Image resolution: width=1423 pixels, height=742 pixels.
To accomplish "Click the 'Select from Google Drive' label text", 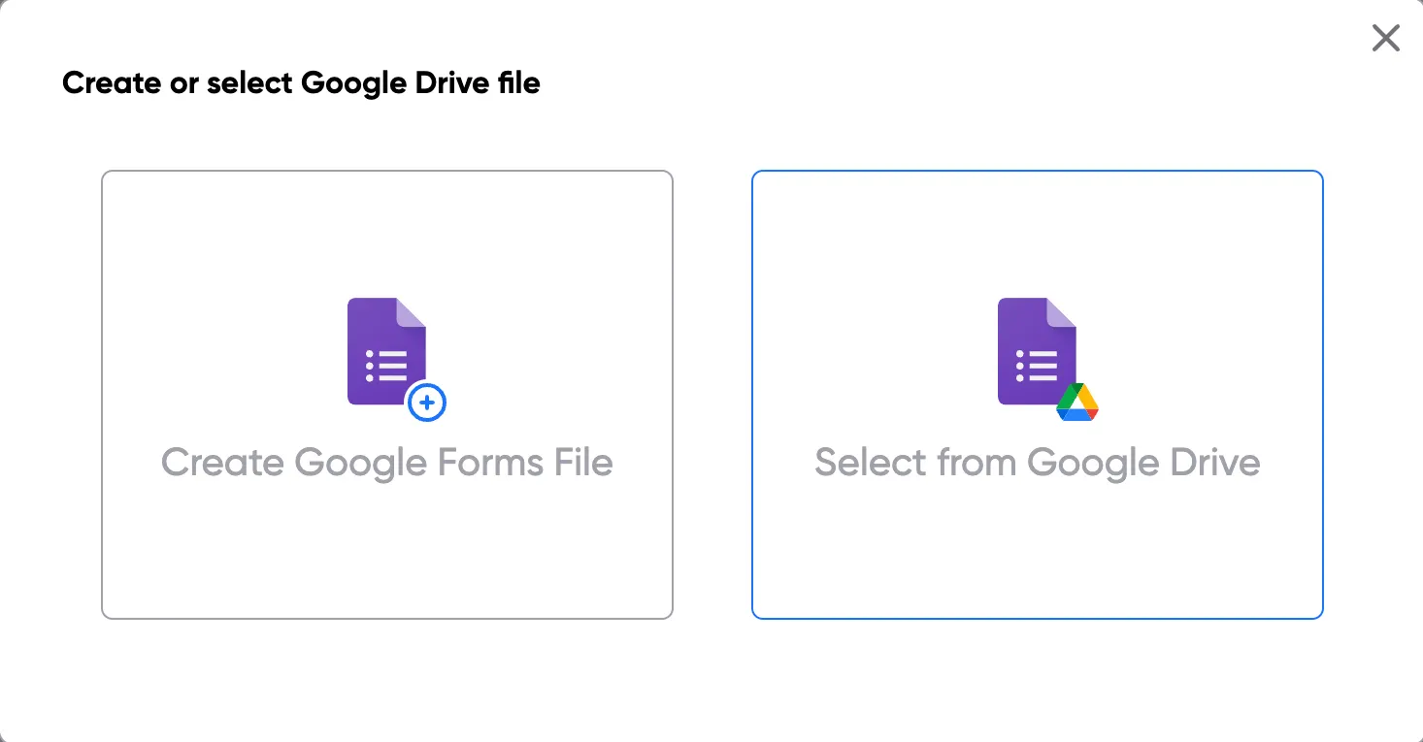I will click(1037, 462).
